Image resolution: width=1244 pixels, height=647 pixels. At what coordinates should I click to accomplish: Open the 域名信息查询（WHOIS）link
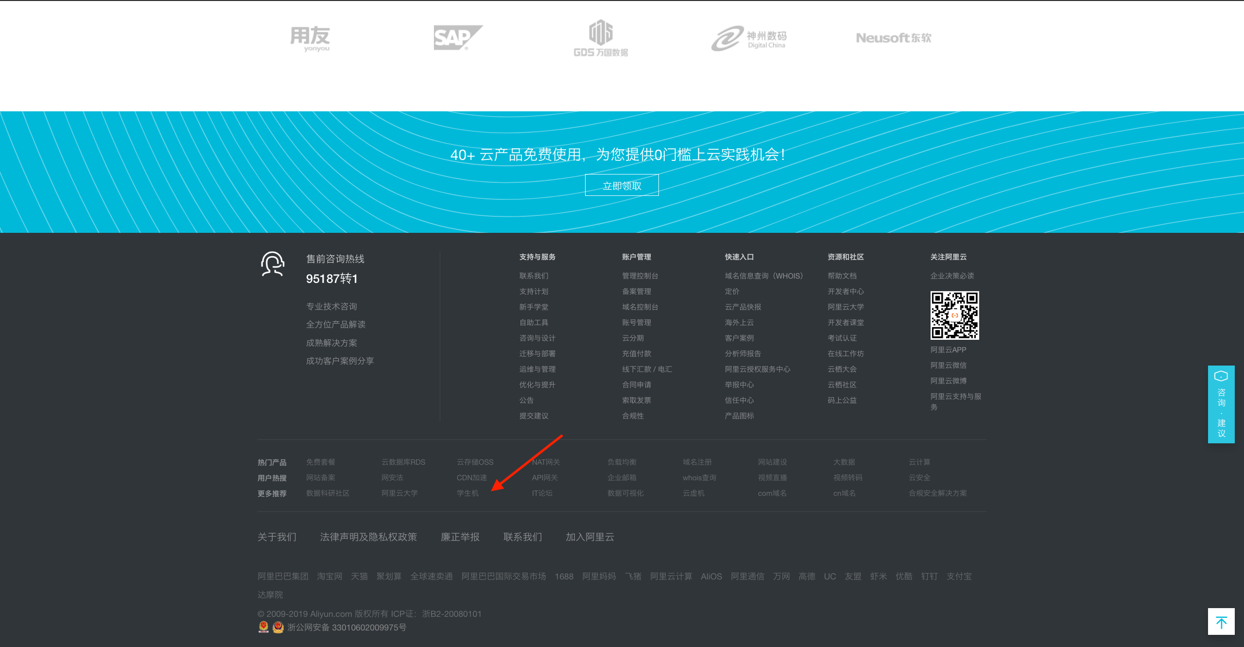[x=764, y=276]
